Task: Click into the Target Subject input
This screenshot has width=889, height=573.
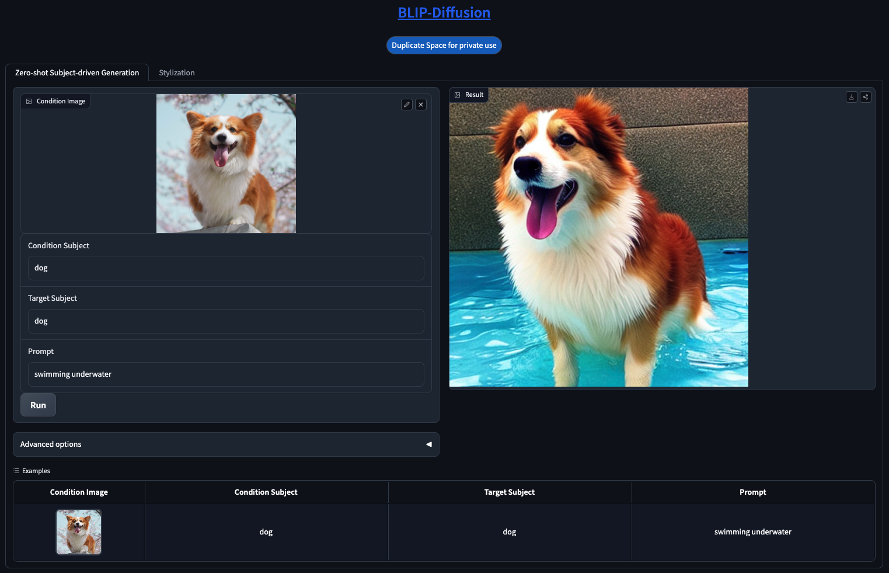Action: [226, 321]
